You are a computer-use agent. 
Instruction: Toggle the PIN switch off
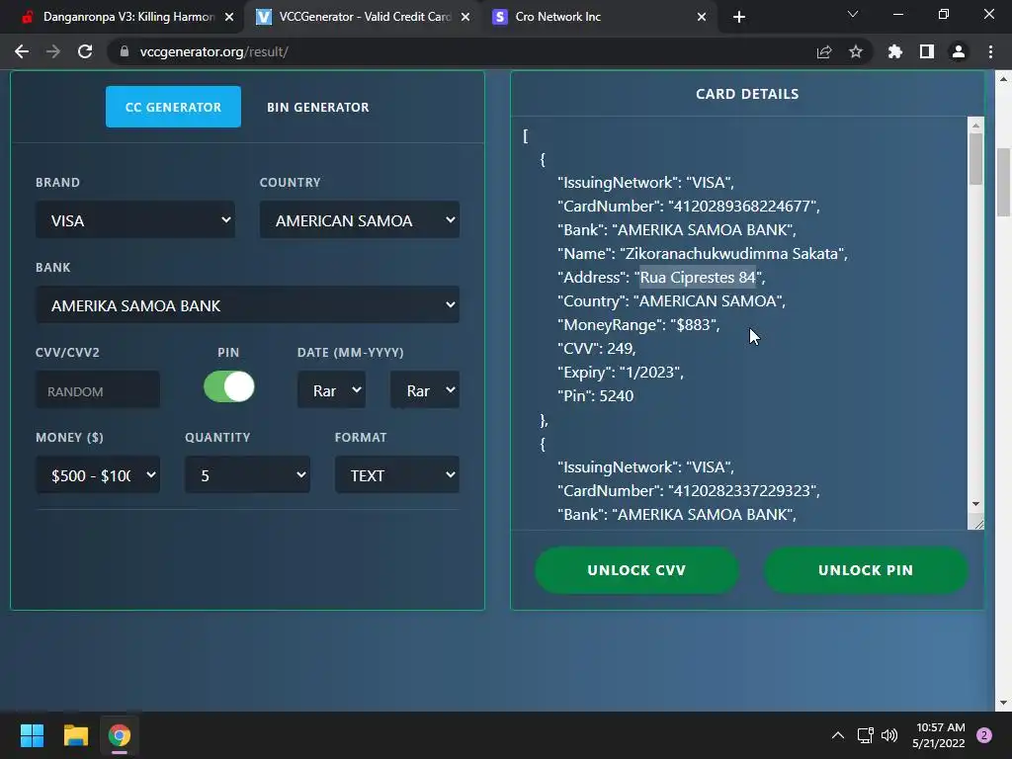coord(229,387)
